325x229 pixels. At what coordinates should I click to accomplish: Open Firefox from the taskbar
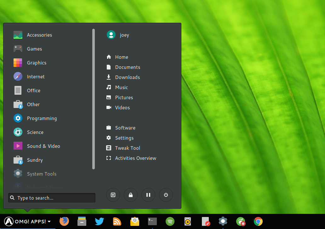(x=64, y=221)
